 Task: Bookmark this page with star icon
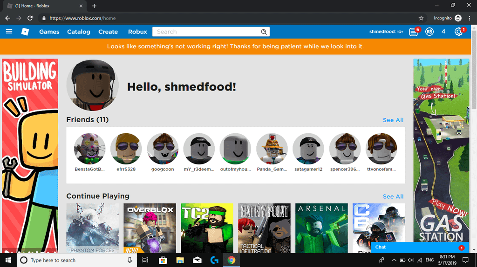tap(421, 18)
